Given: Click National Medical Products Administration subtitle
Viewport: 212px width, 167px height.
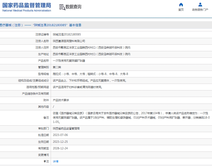Looking at the screenshot, I should [27, 11].
